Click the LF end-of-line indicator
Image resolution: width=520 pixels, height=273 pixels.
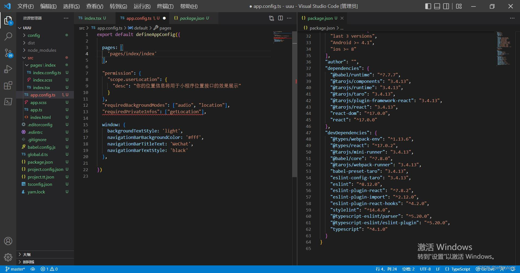pos(438,269)
